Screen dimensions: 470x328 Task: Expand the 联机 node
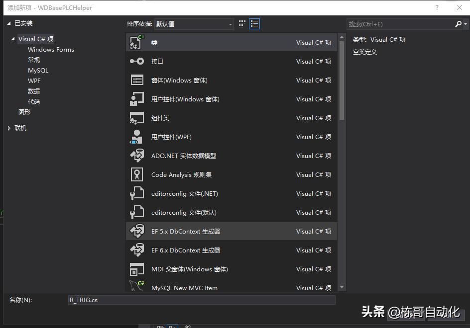coord(8,128)
